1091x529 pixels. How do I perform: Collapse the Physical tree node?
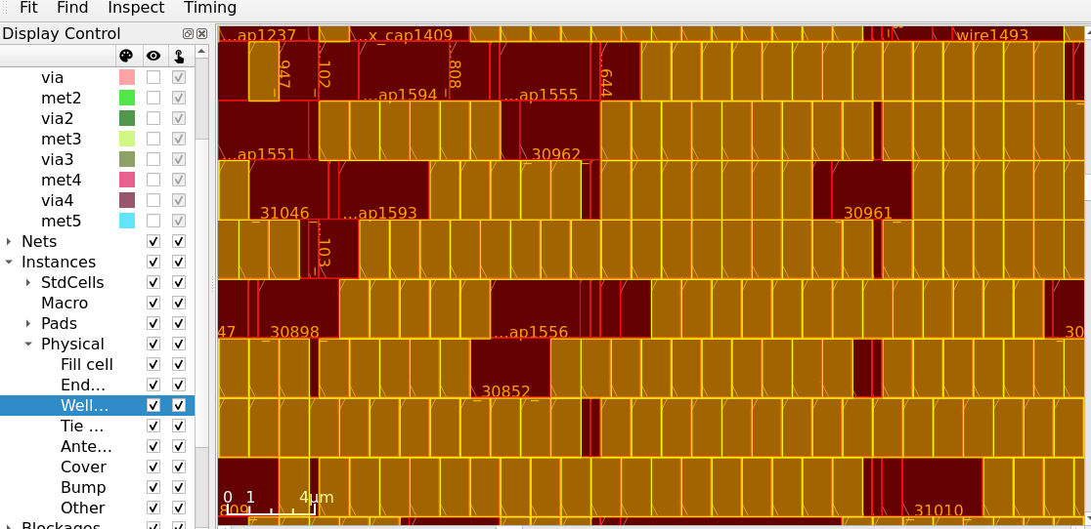tap(28, 344)
